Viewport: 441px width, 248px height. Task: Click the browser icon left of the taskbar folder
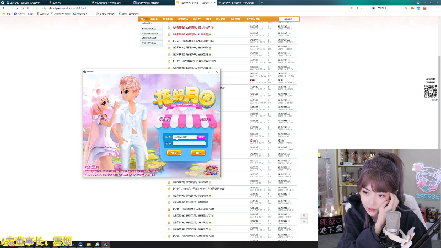pos(80,245)
